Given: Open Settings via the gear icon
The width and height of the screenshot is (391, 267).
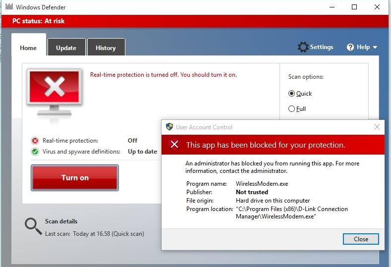Looking at the screenshot, I should coord(303,47).
